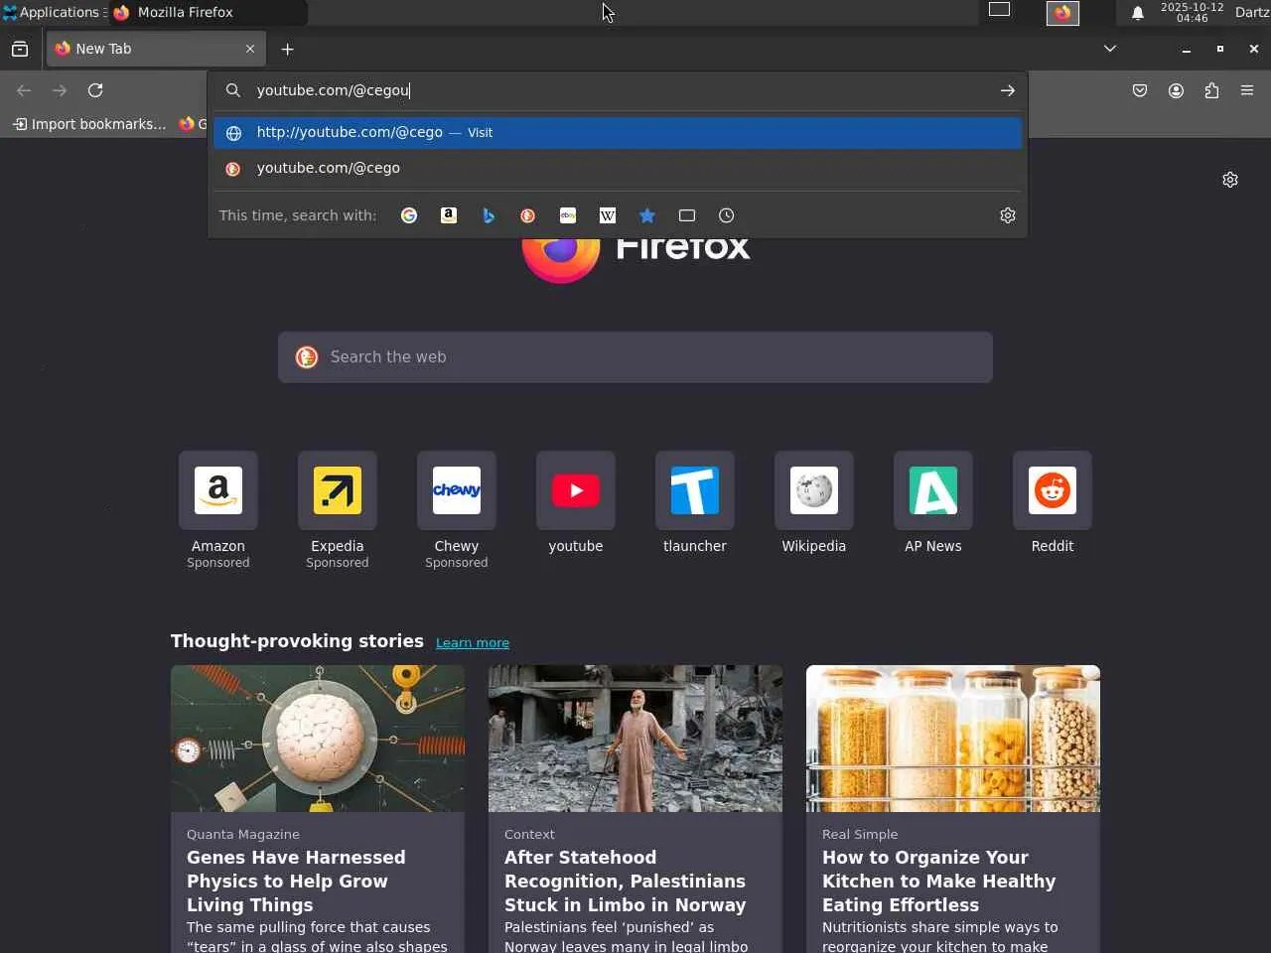Click the Context source label
This screenshot has width=1271, height=953.
tap(529, 834)
